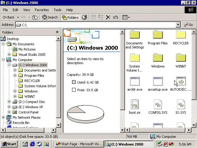Click scroll right arrow of Folders pane
This screenshot has height=148, width=197.
[54, 130]
